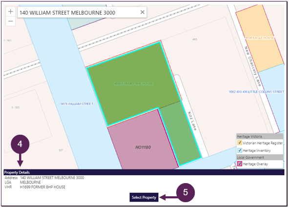
Task: Toggle the Heritage Inventory layer checkbox
Action: (x=240, y=150)
